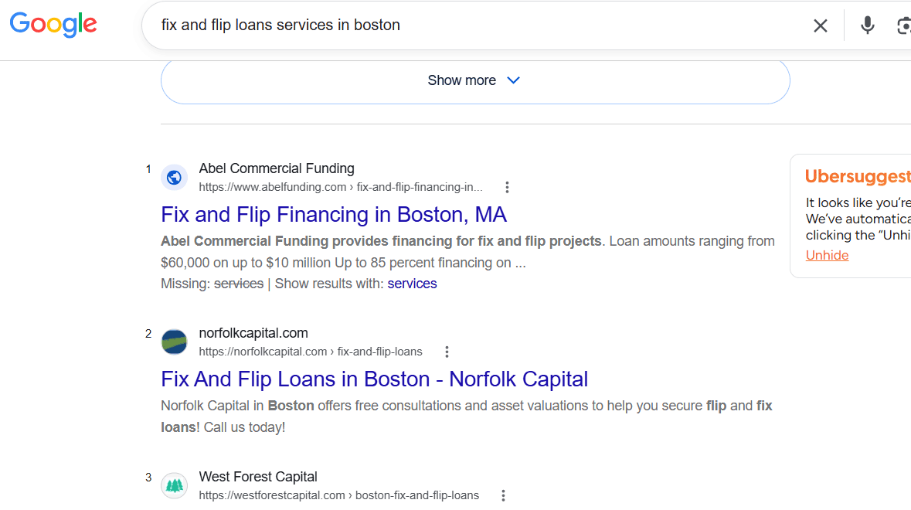
Task: Click West Forest Capital tree favicon
Action: point(175,485)
